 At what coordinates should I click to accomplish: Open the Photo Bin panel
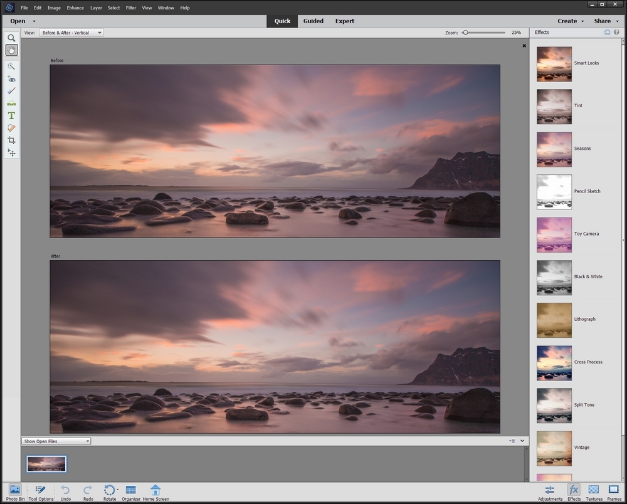tap(15, 493)
